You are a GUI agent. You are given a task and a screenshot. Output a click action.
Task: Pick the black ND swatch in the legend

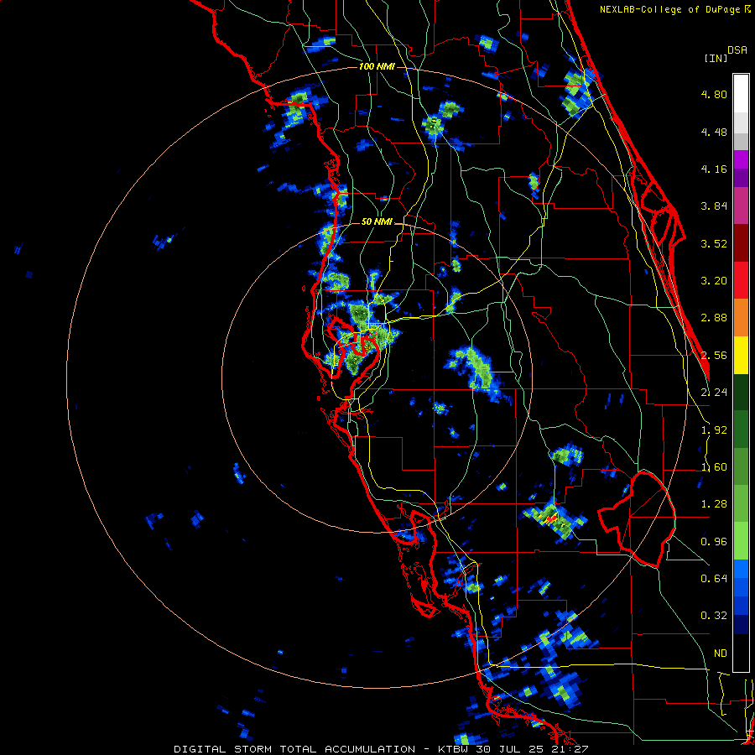tap(741, 653)
